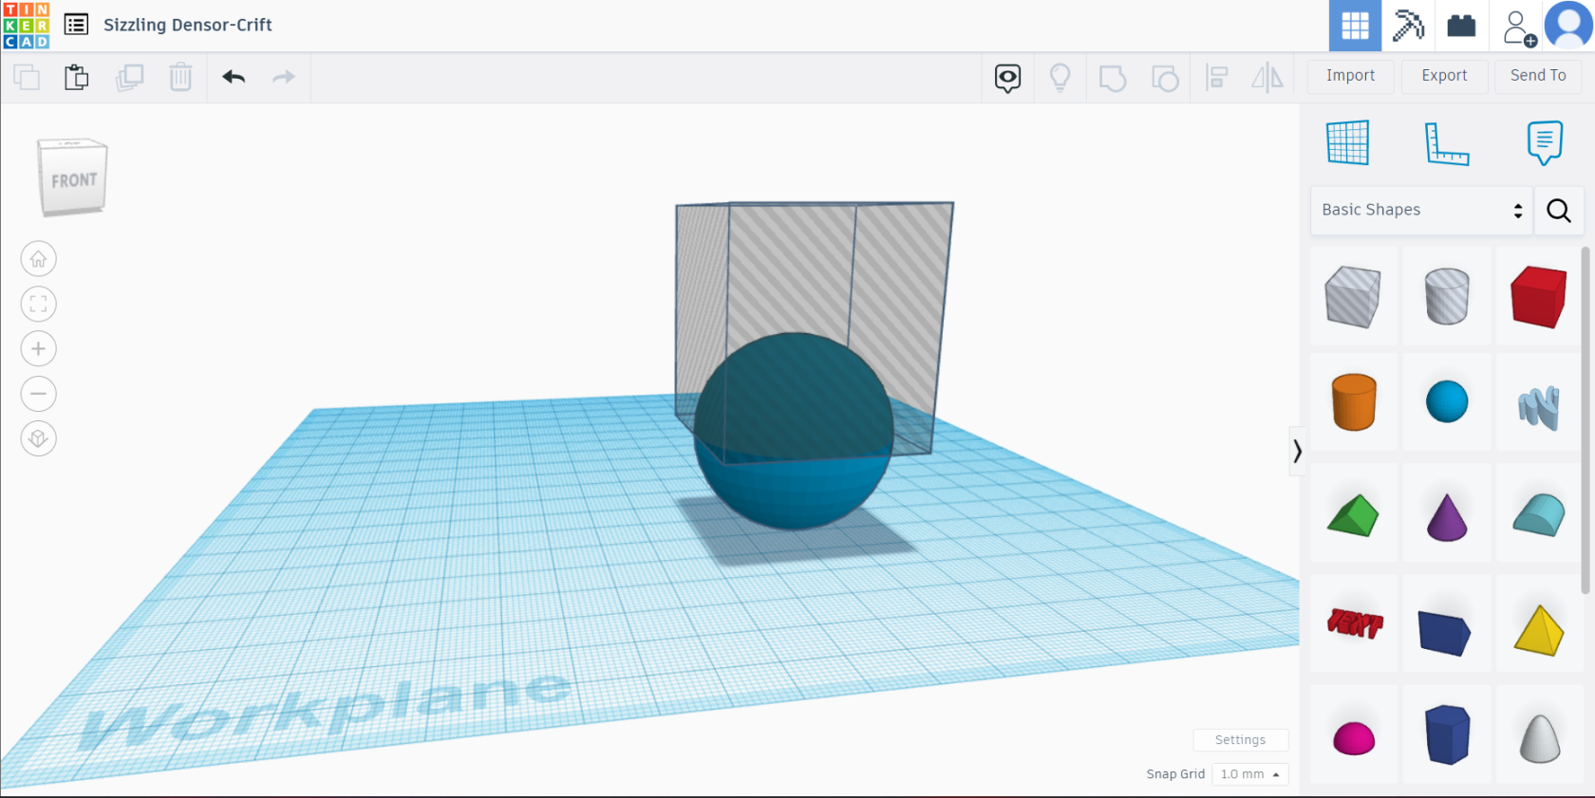The image size is (1595, 798).
Task: Click the Import button
Action: (x=1350, y=76)
